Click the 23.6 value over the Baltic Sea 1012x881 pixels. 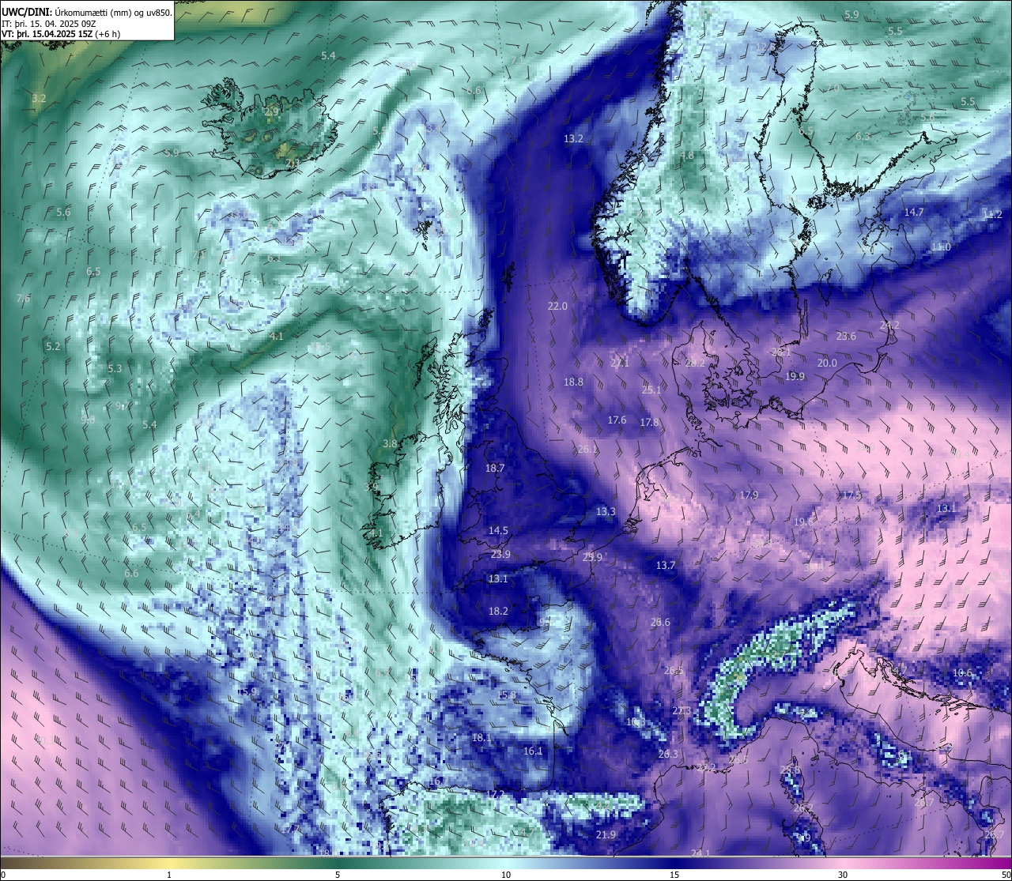coord(846,336)
